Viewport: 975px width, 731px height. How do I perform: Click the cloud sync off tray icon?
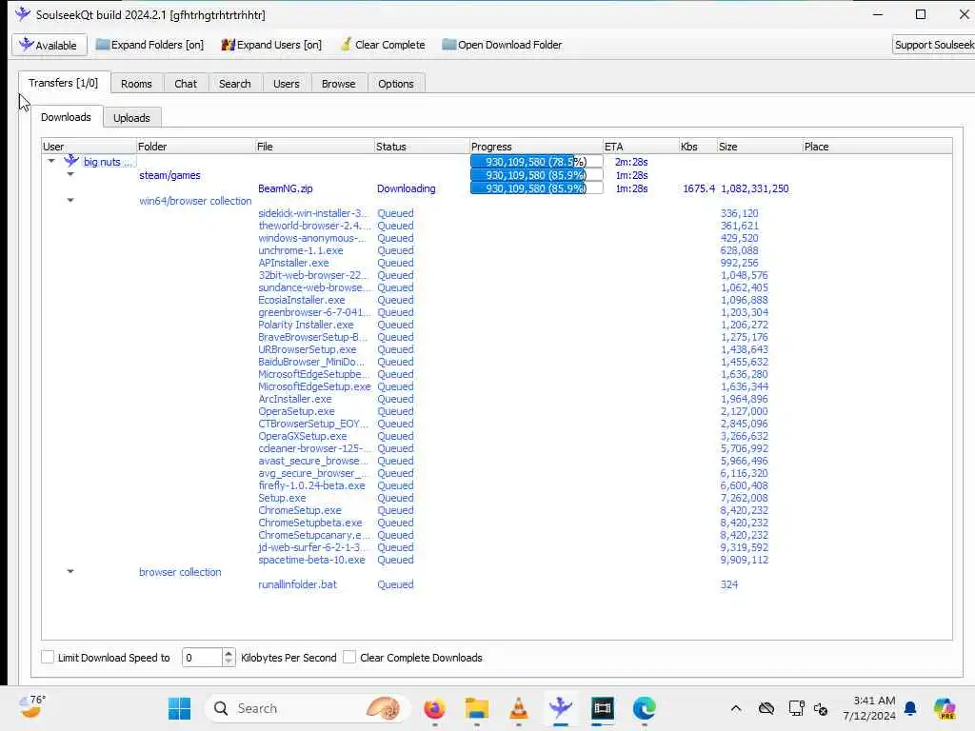[x=766, y=708]
